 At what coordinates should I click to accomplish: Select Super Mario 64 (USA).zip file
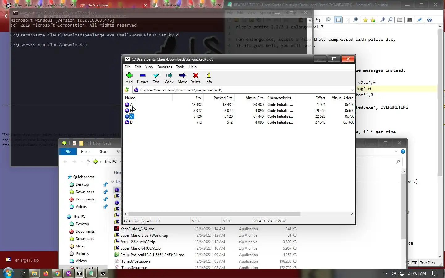point(140,248)
